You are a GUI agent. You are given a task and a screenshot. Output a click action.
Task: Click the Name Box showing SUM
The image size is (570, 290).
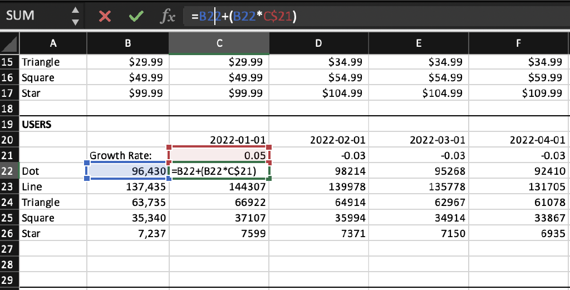(x=33, y=16)
